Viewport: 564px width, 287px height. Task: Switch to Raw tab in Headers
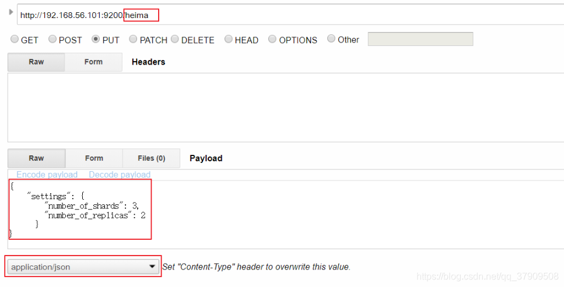(36, 62)
